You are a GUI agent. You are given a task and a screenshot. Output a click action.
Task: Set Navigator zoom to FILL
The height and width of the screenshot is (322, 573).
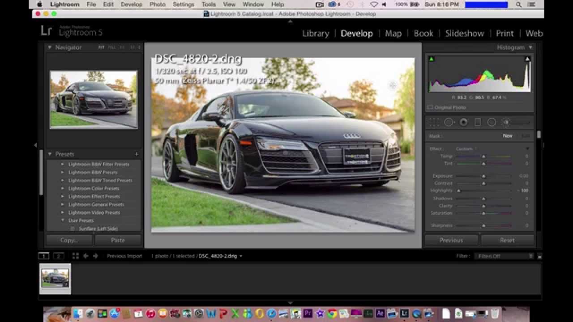[x=111, y=47]
